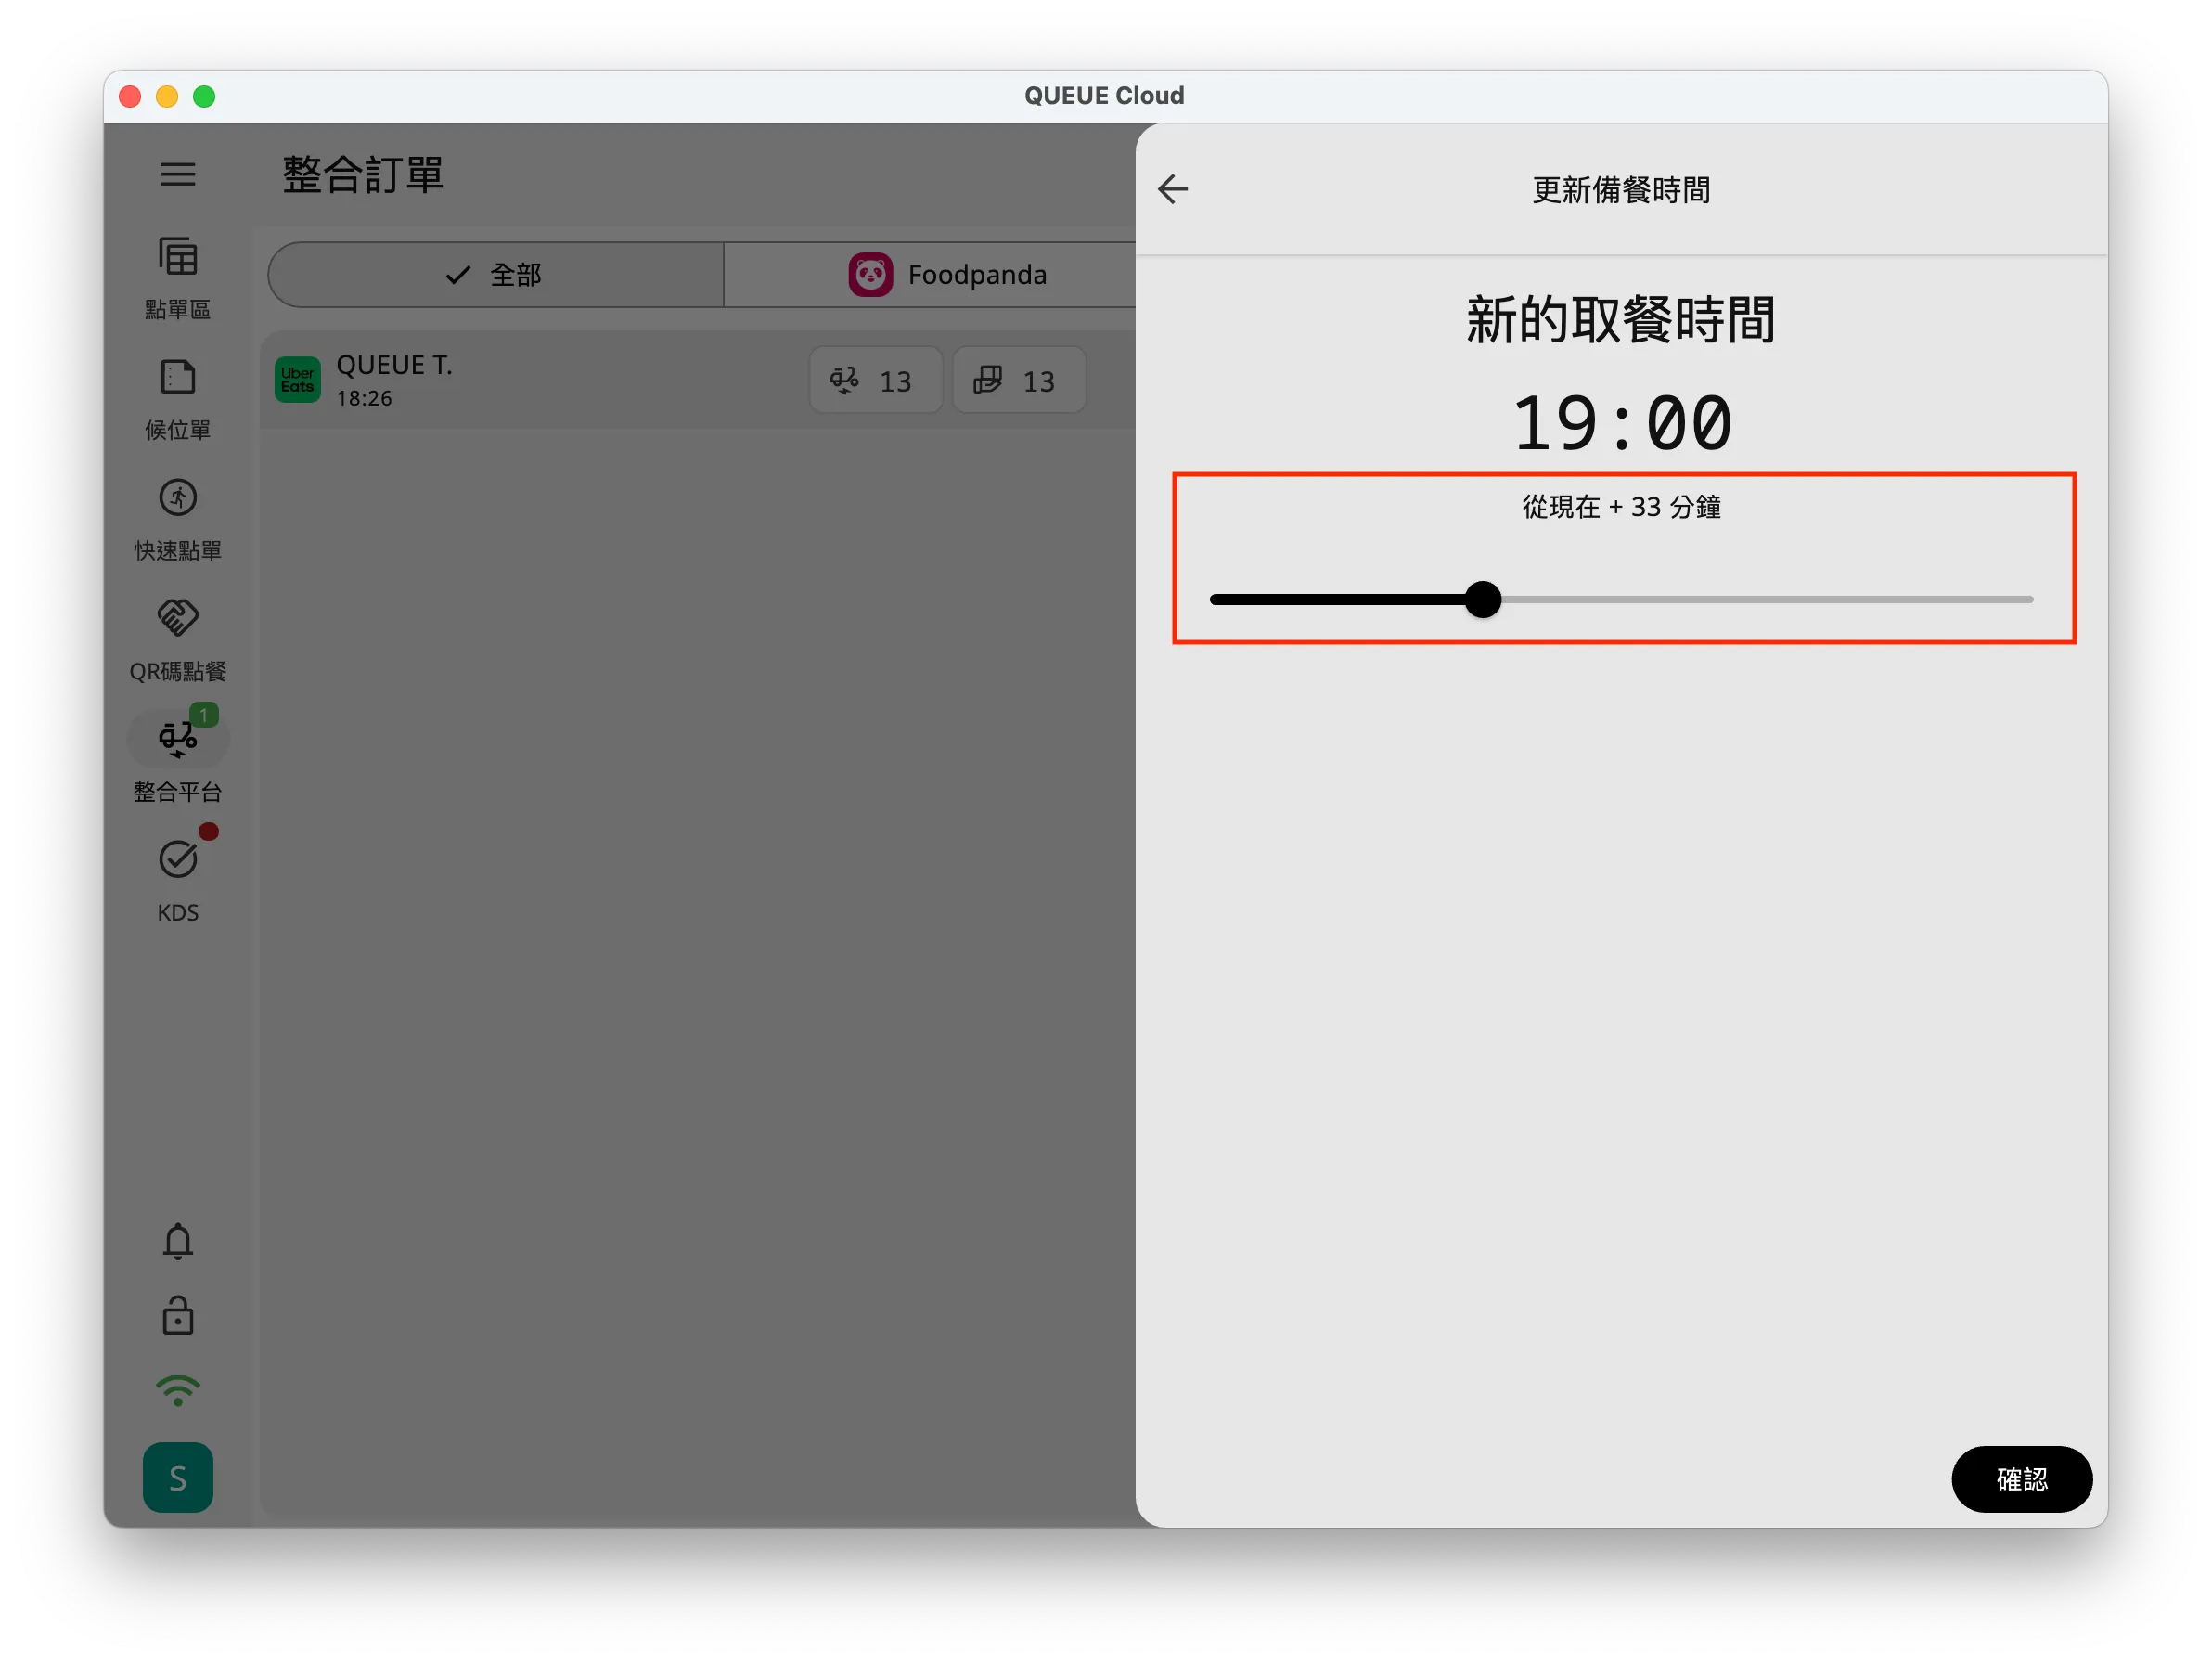Open notifications bell icon
The image size is (2212, 1665).
click(x=178, y=1241)
